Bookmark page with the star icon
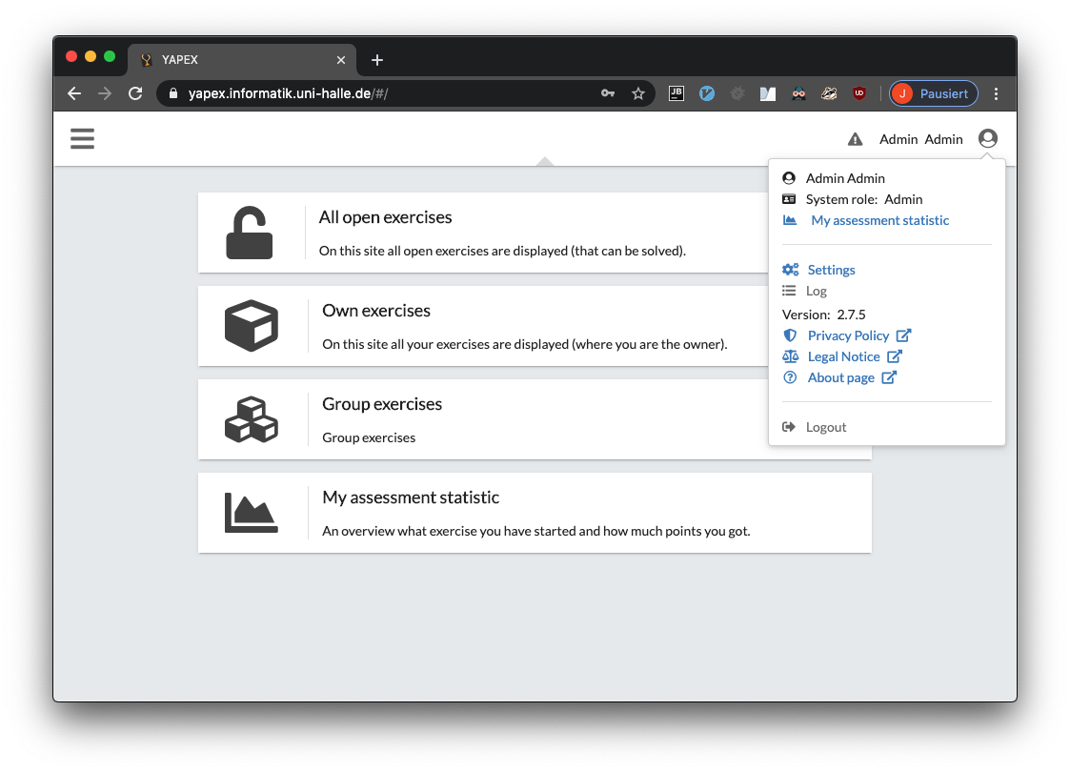Screen dimensions: 1070x772 point(638,93)
